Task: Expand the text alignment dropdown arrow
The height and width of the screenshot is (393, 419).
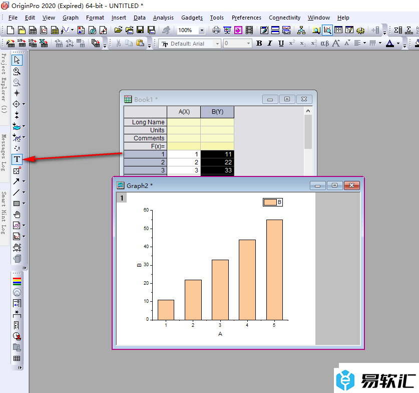Action: 365,43
